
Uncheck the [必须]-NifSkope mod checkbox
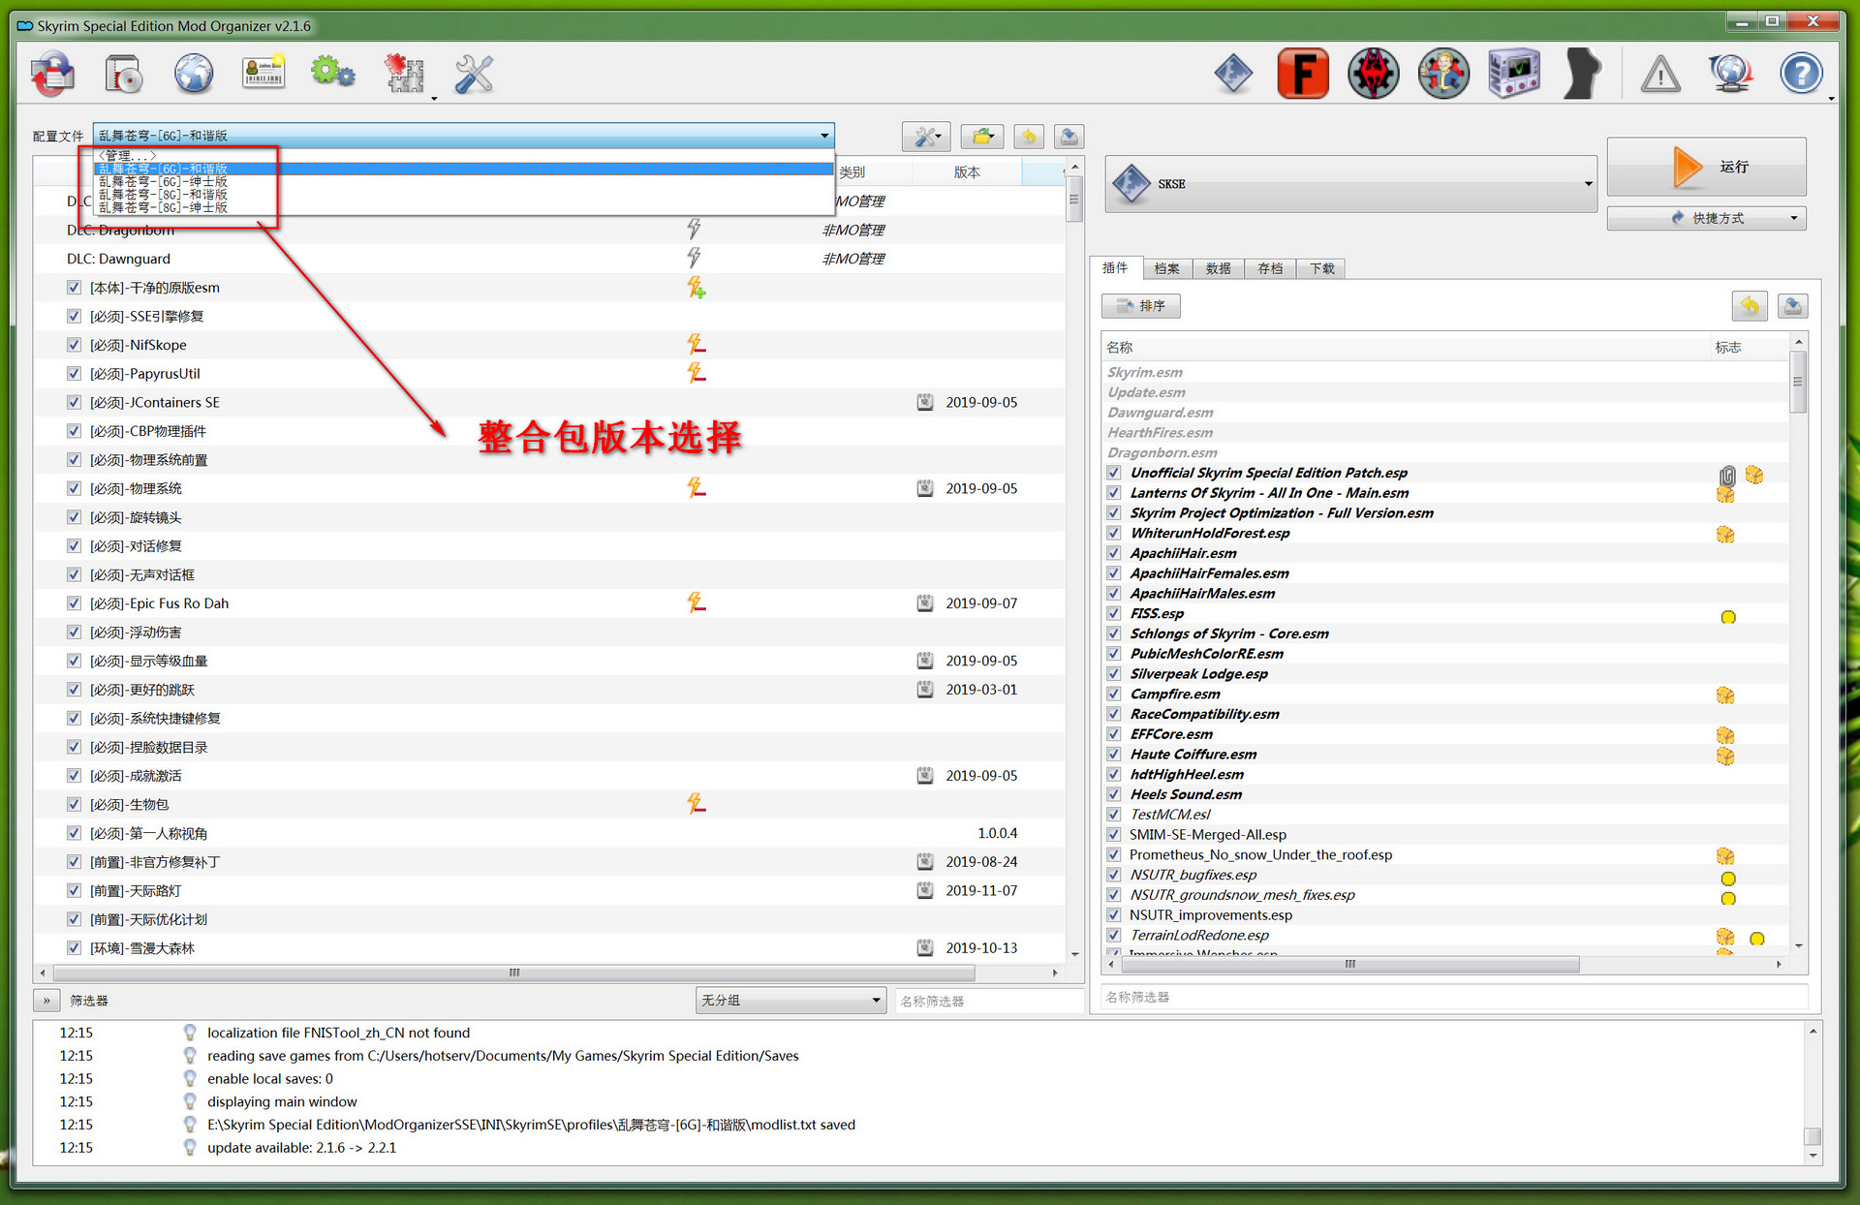[74, 345]
